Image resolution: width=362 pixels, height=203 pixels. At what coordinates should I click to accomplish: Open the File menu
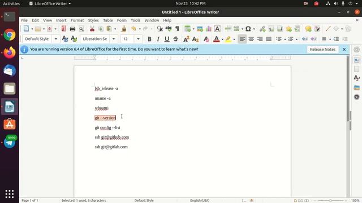(24, 20)
